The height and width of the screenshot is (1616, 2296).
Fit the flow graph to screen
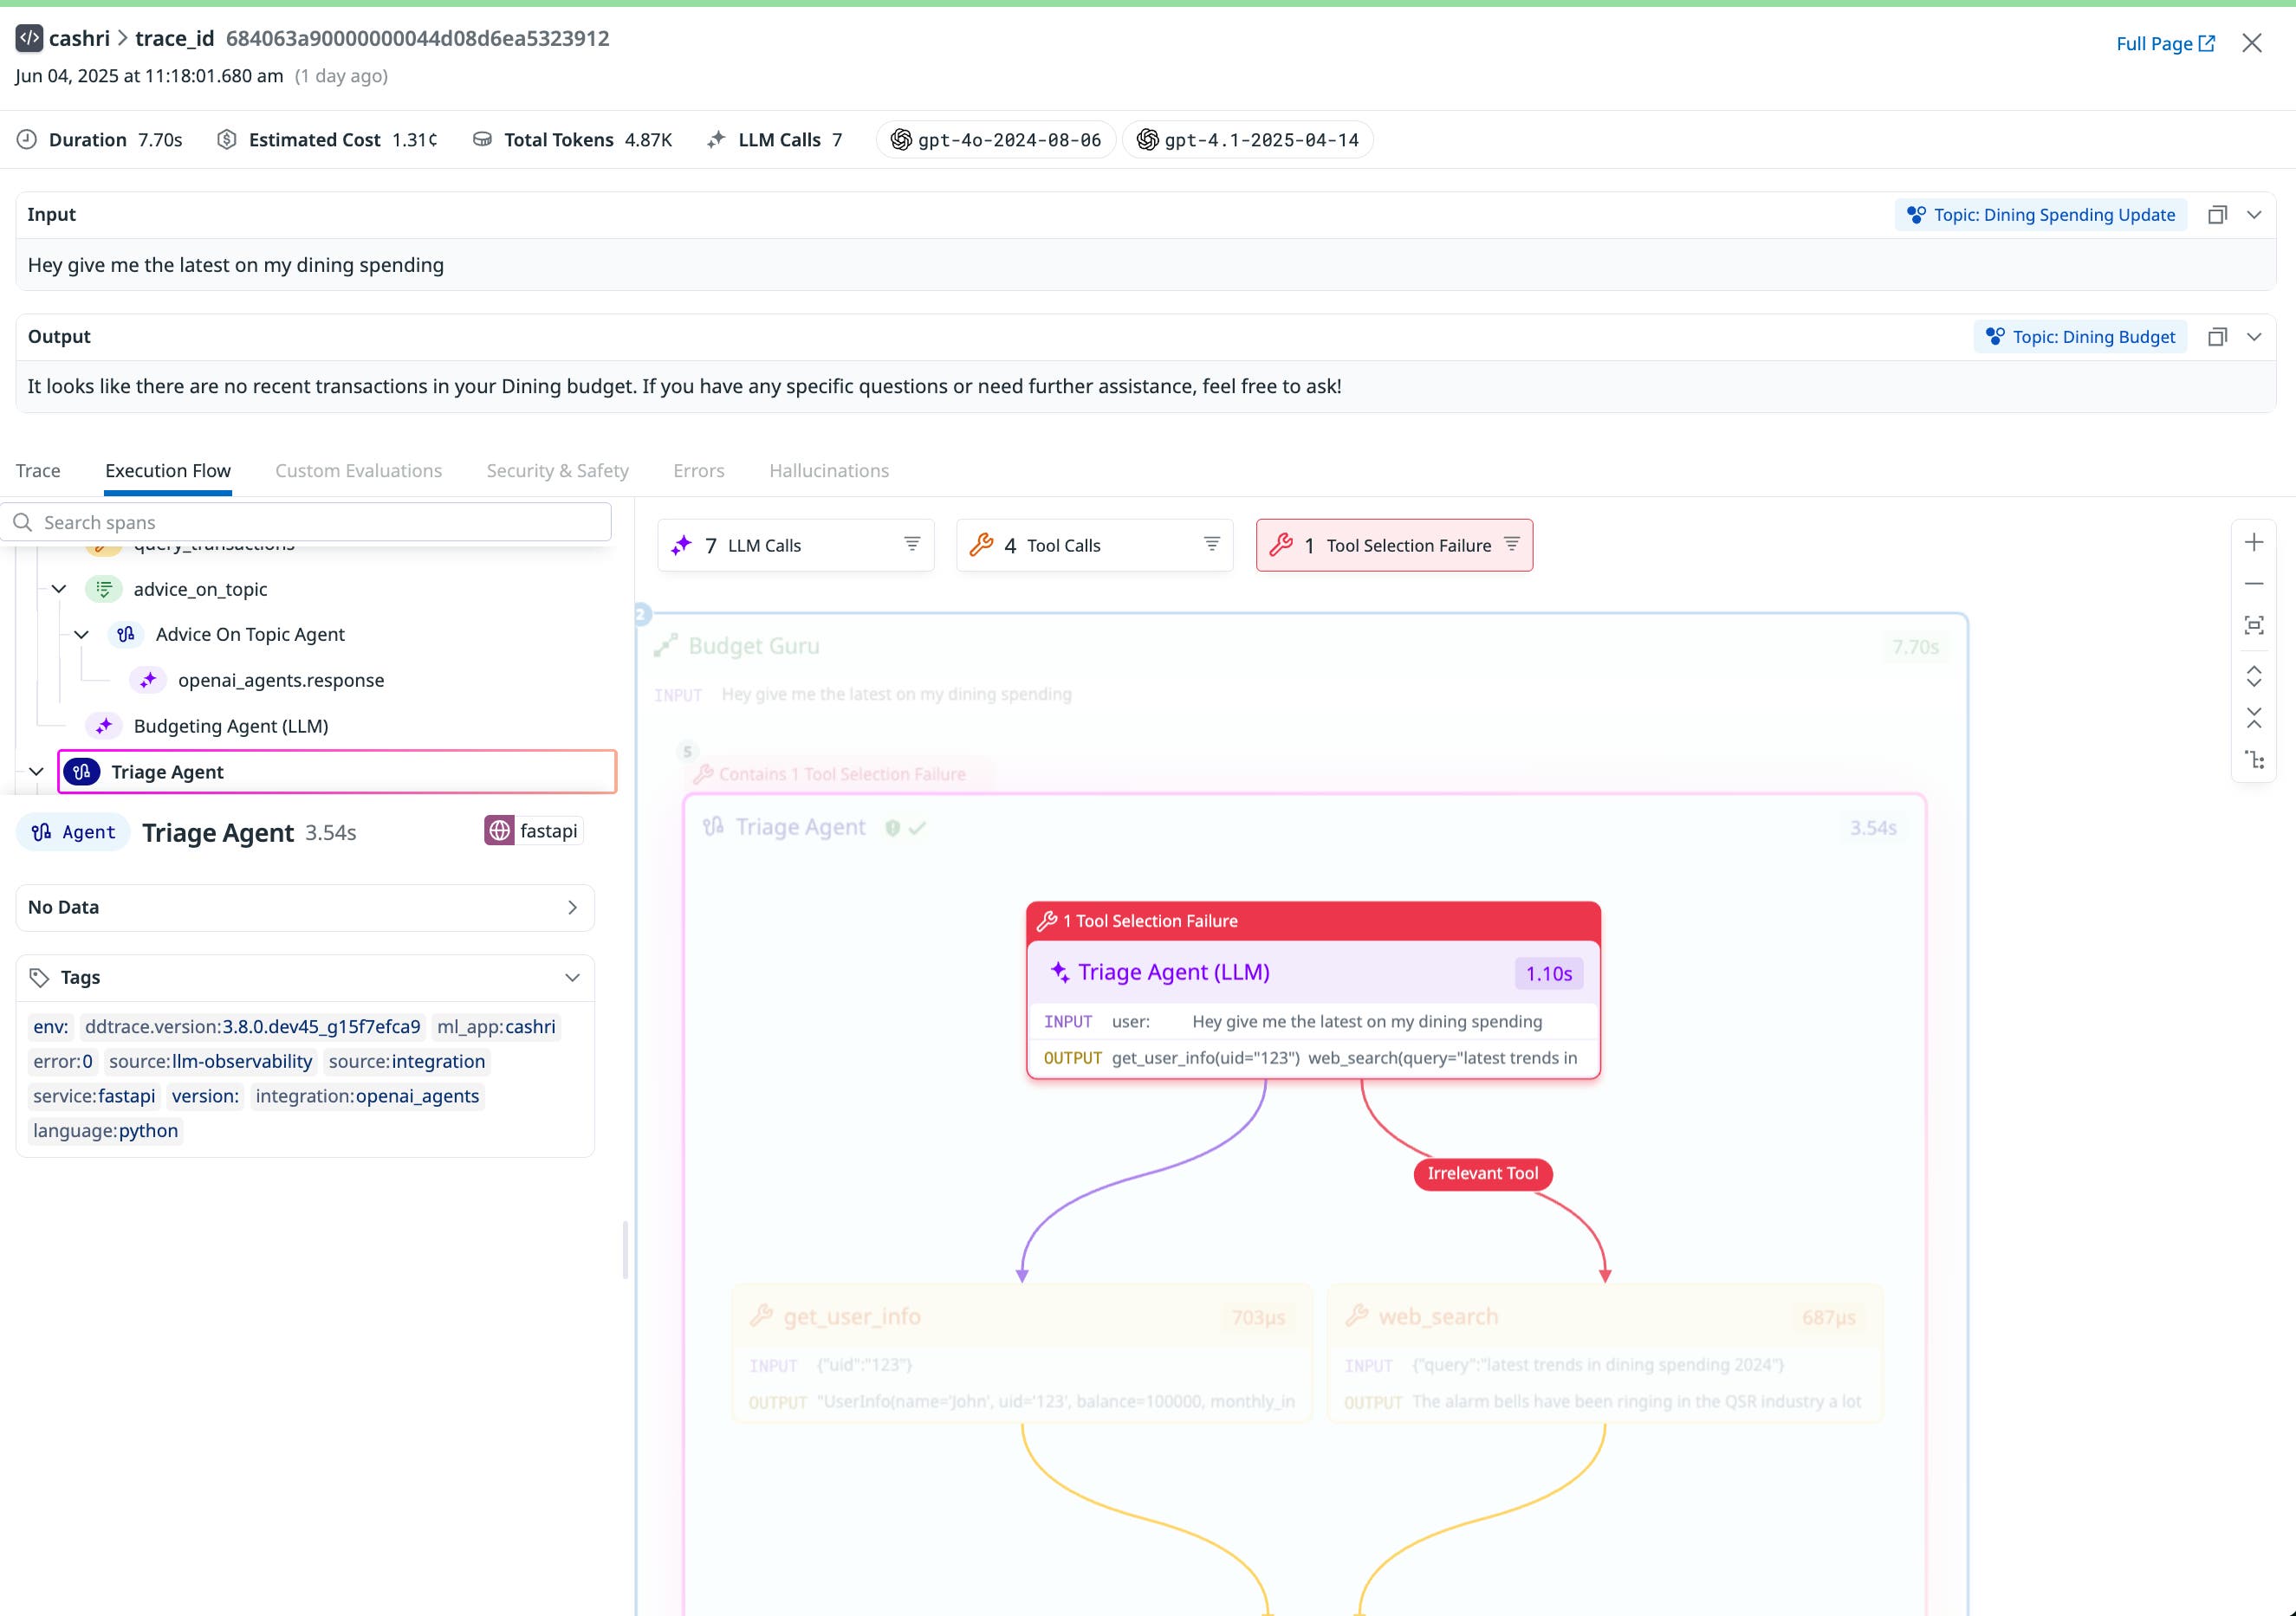coord(2254,624)
